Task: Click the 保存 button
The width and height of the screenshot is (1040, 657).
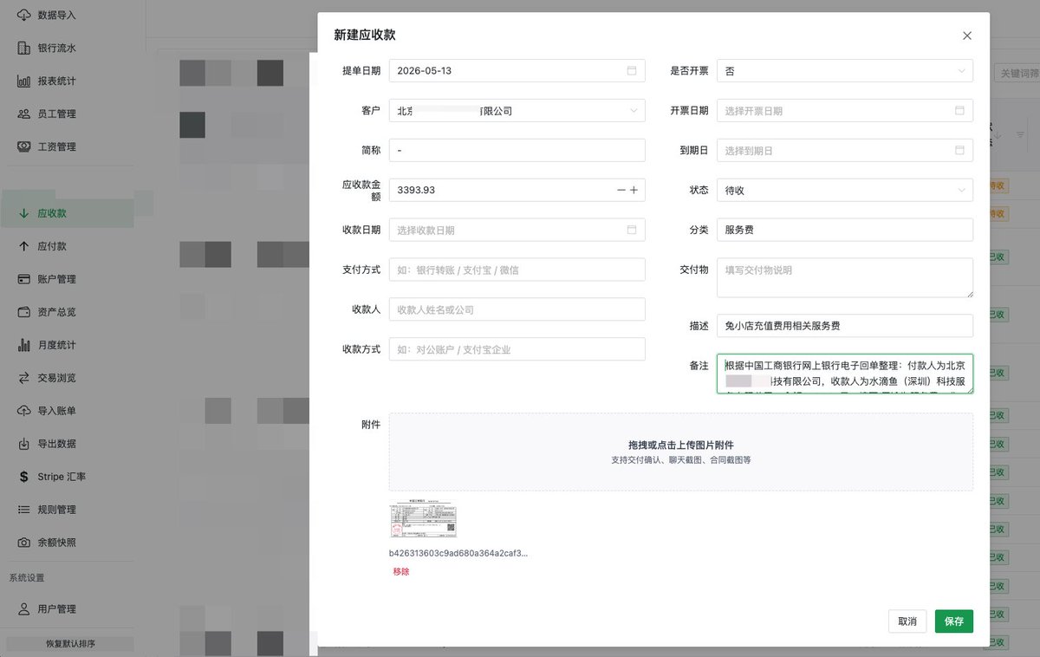Action: 954,621
